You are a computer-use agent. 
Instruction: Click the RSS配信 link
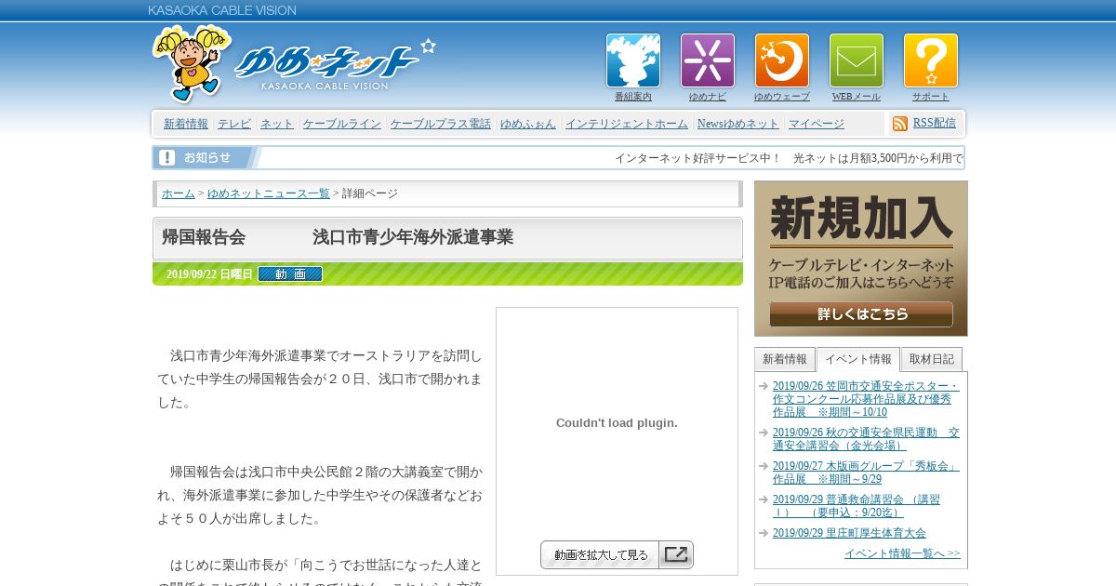pos(935,123)
